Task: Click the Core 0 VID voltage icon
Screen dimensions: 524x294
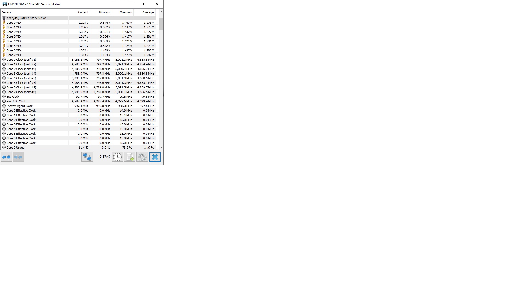Action: click(4, 23)
